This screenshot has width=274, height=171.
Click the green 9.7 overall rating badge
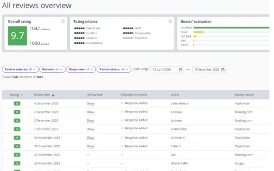[17, 37]
